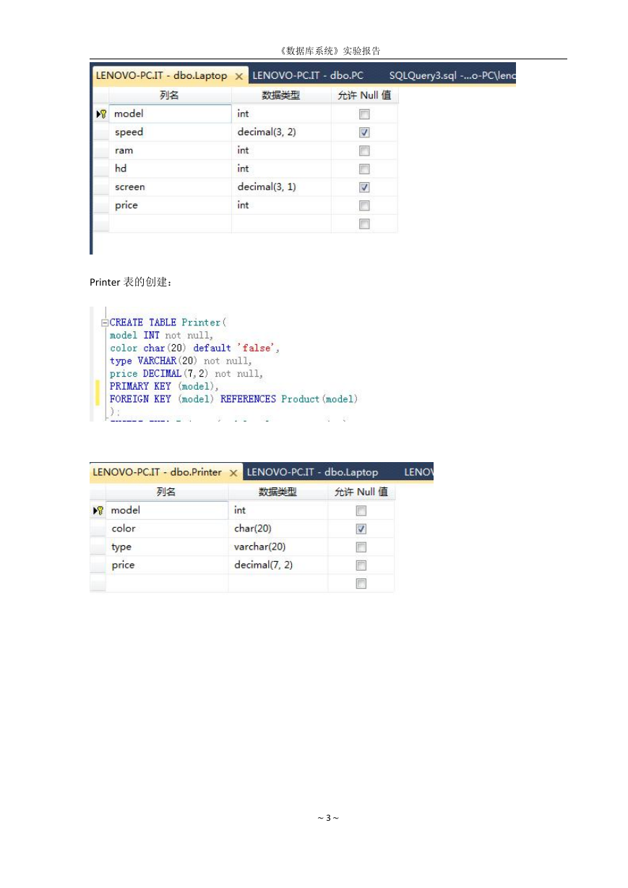Select the screen column name cell

pos(170,187)
